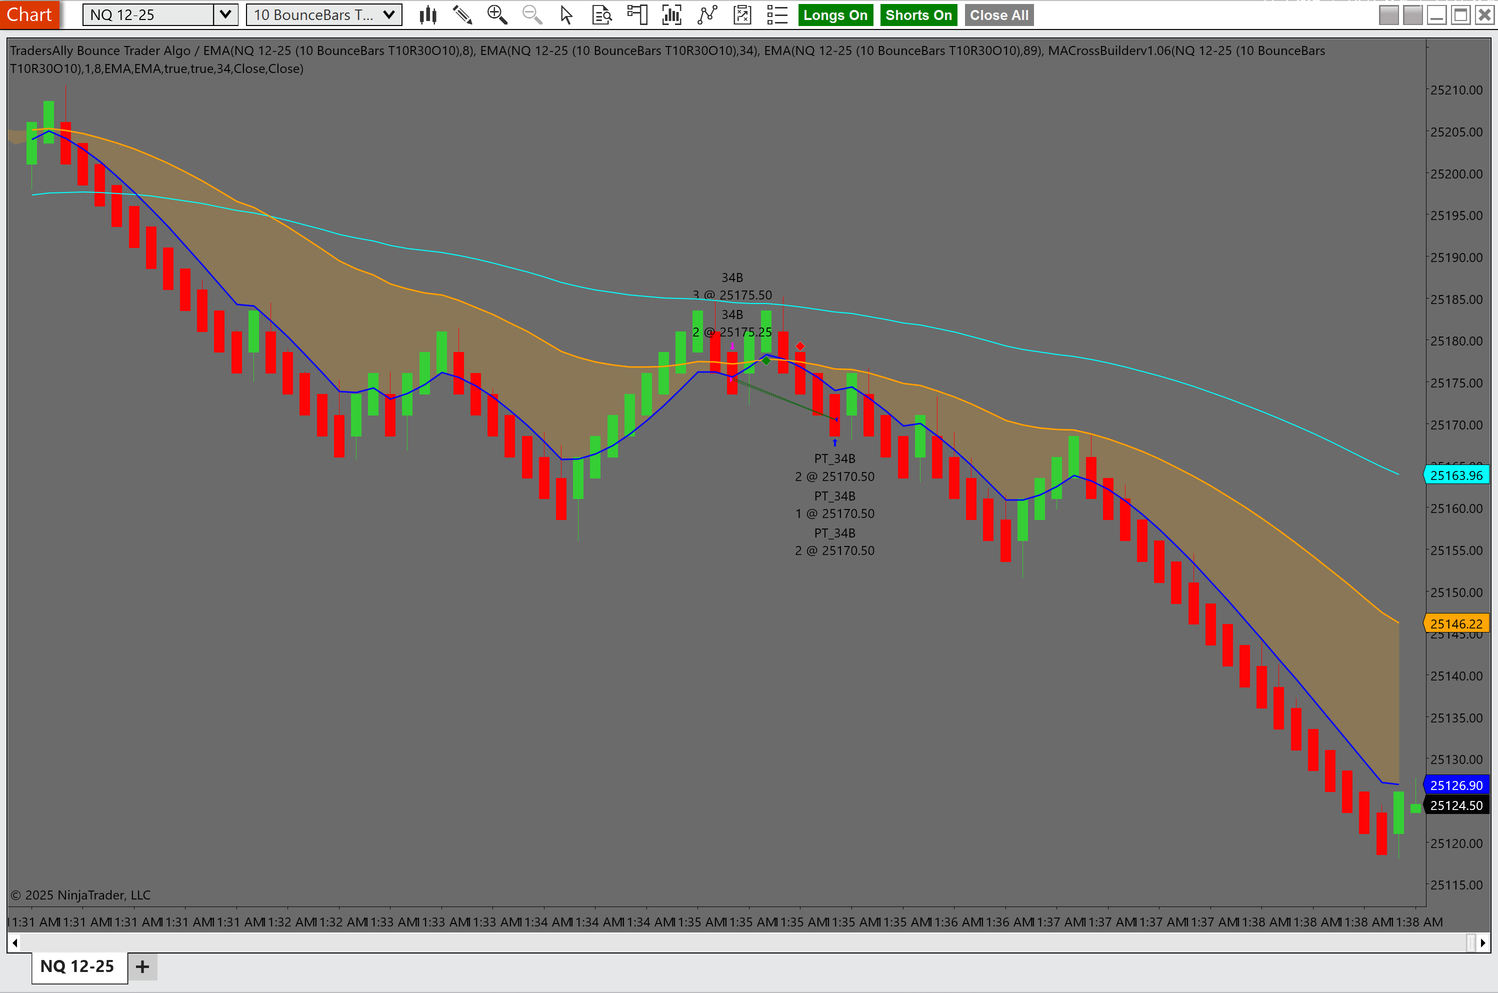
Task: Expand the 10 BounceBars interval dropdown
Action: pos(388,15)
